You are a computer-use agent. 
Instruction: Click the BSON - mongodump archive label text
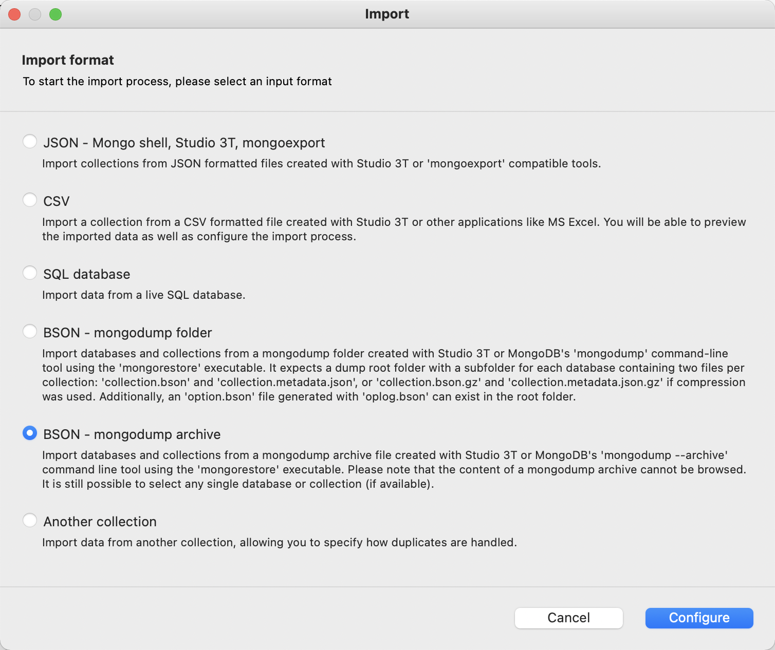coord(132,434)
